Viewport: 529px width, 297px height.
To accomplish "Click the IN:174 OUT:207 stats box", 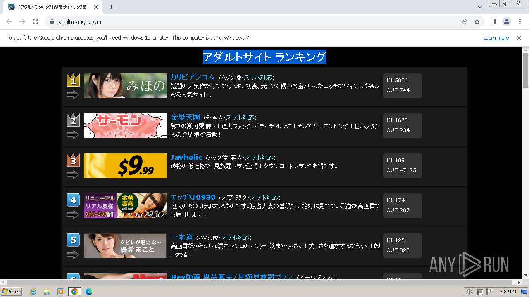I will click(x=402, y=206).
